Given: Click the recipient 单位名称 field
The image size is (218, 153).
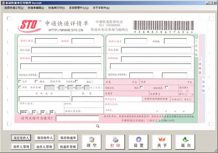Looking at the screenshot, I should click(x=156, y=50).
